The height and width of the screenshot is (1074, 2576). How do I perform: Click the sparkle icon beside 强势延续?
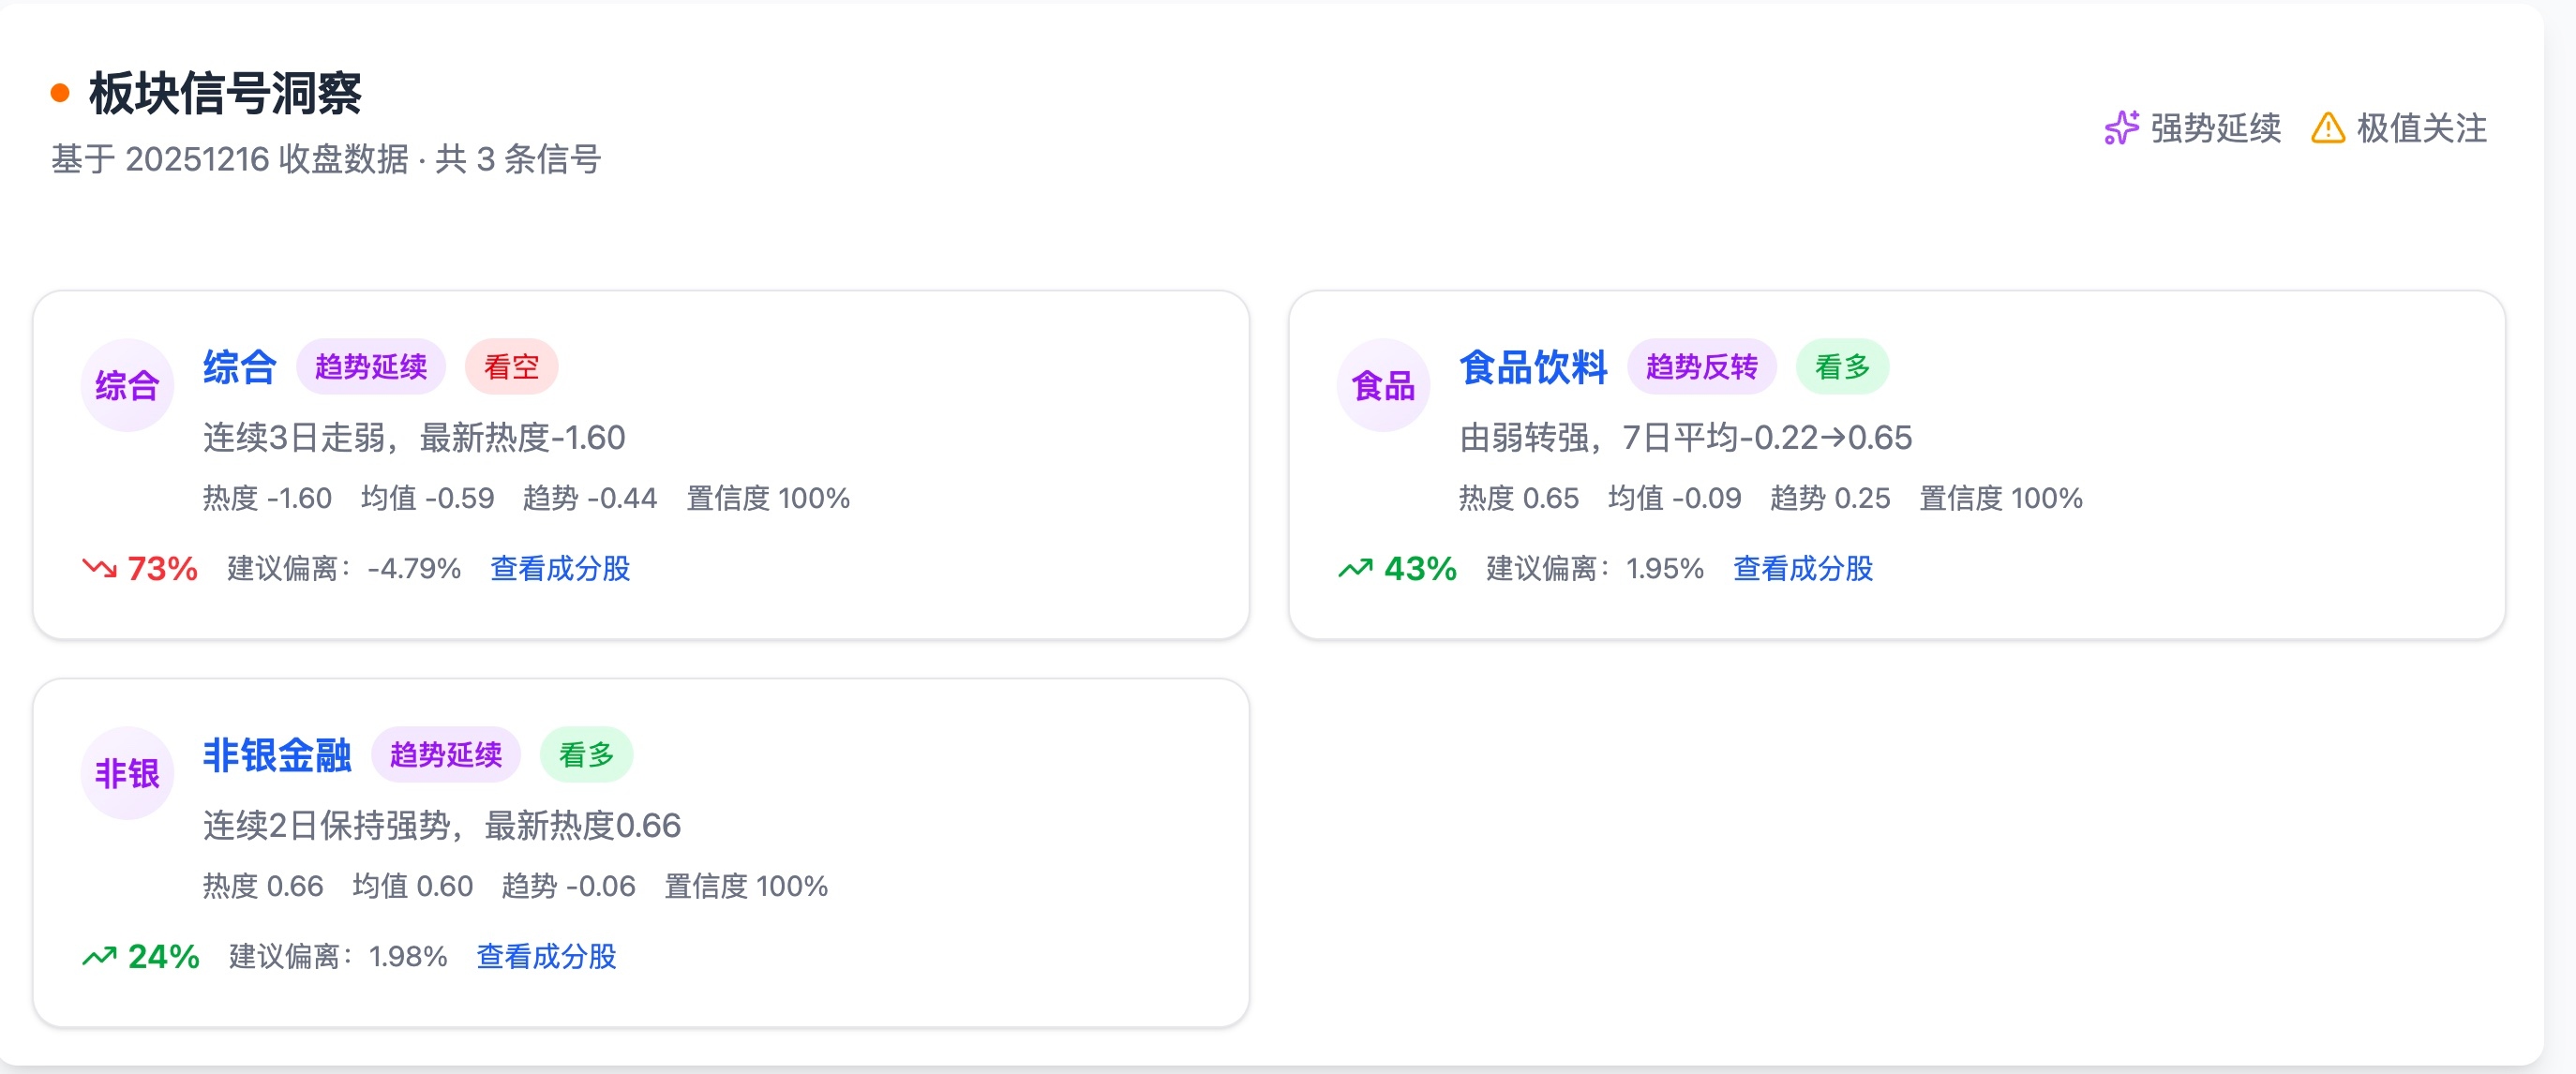pos(2121,128)
